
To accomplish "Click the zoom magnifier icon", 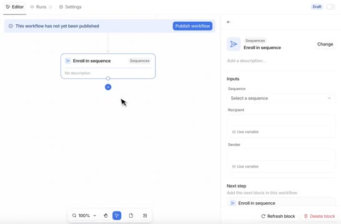I will coord(74,215).
